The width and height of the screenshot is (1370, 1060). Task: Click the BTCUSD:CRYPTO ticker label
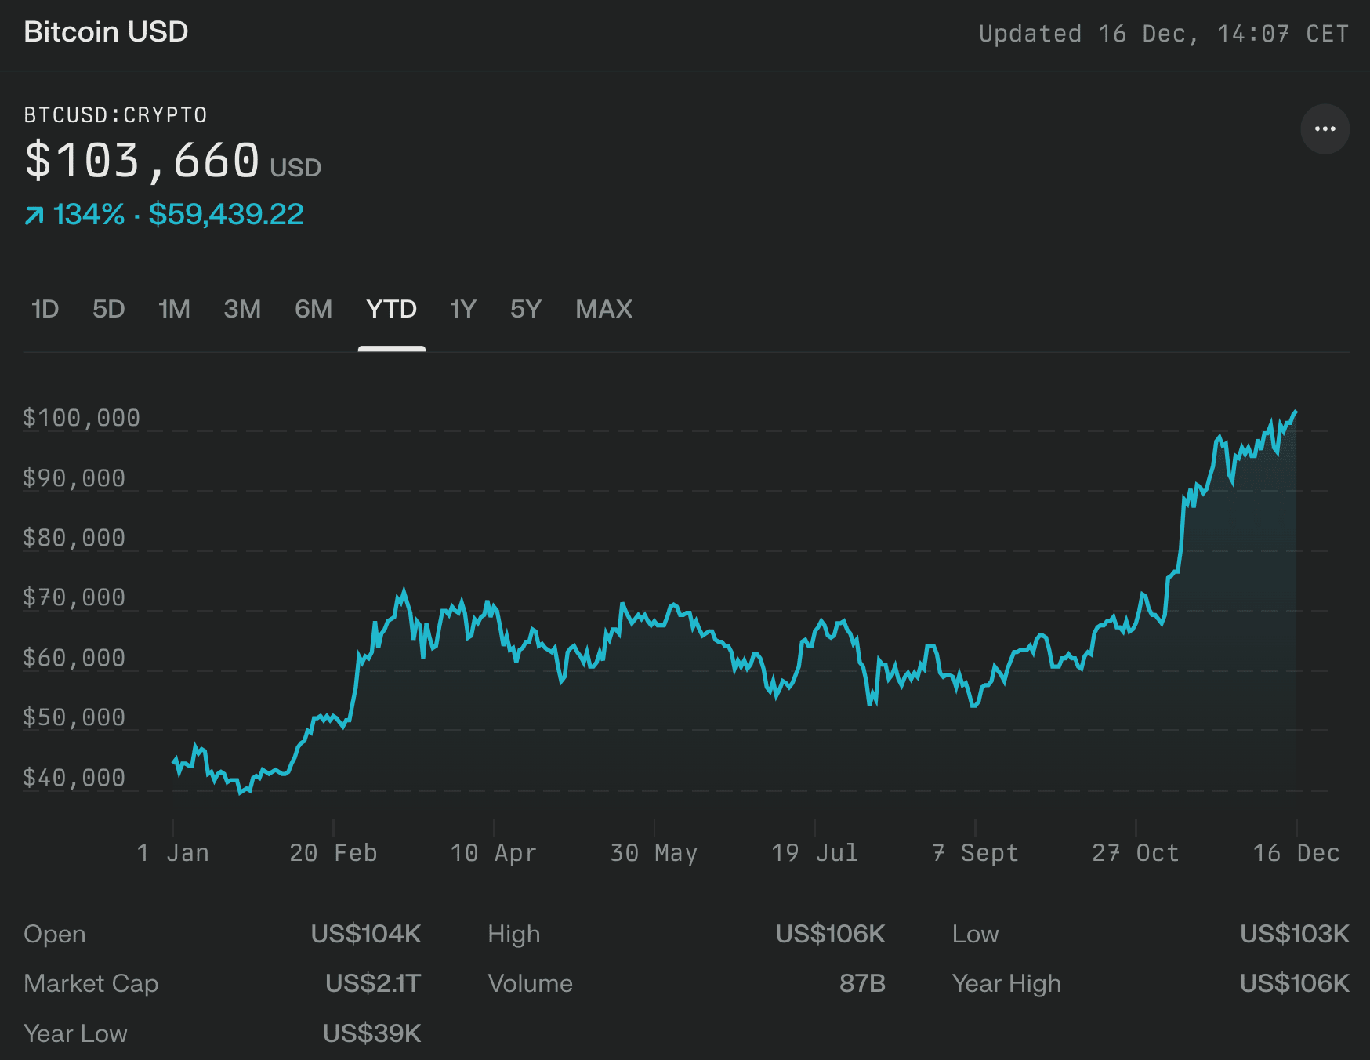pyautogui.click(x=116, y=115)
